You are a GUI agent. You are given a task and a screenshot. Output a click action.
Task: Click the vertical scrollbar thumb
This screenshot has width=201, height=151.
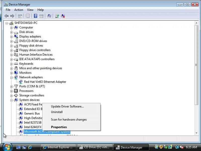tap(196, 65)
